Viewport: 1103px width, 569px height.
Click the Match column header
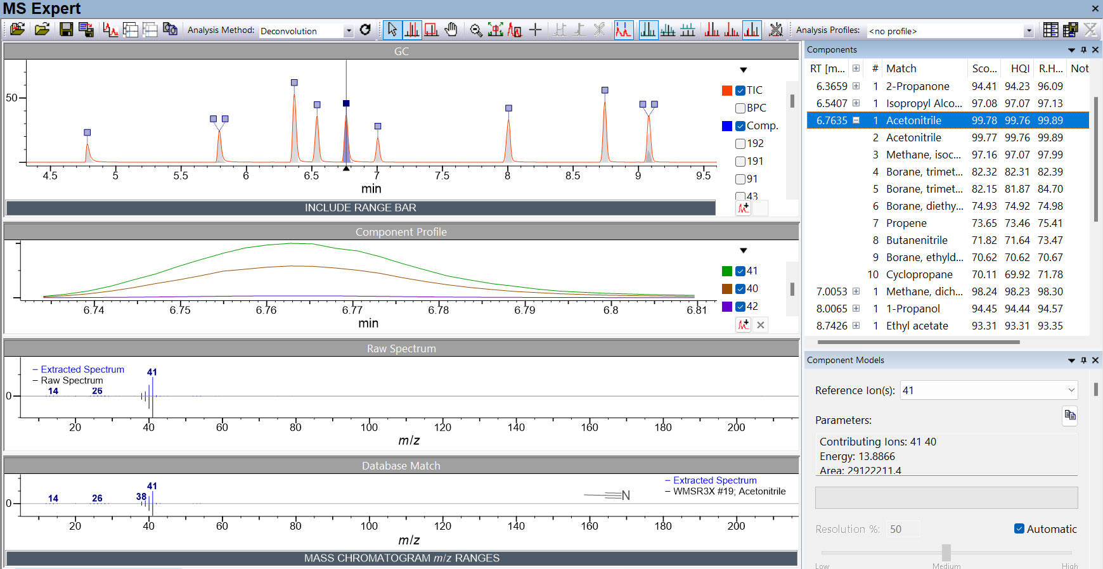pyautogui.click(x=901, y=68)
